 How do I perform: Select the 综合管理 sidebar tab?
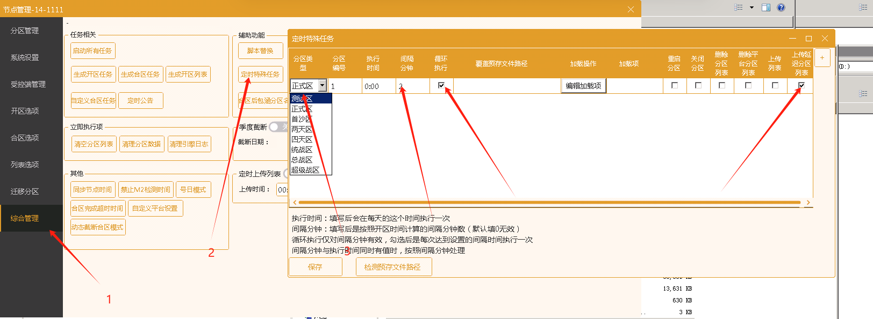[x=31, y=218]
